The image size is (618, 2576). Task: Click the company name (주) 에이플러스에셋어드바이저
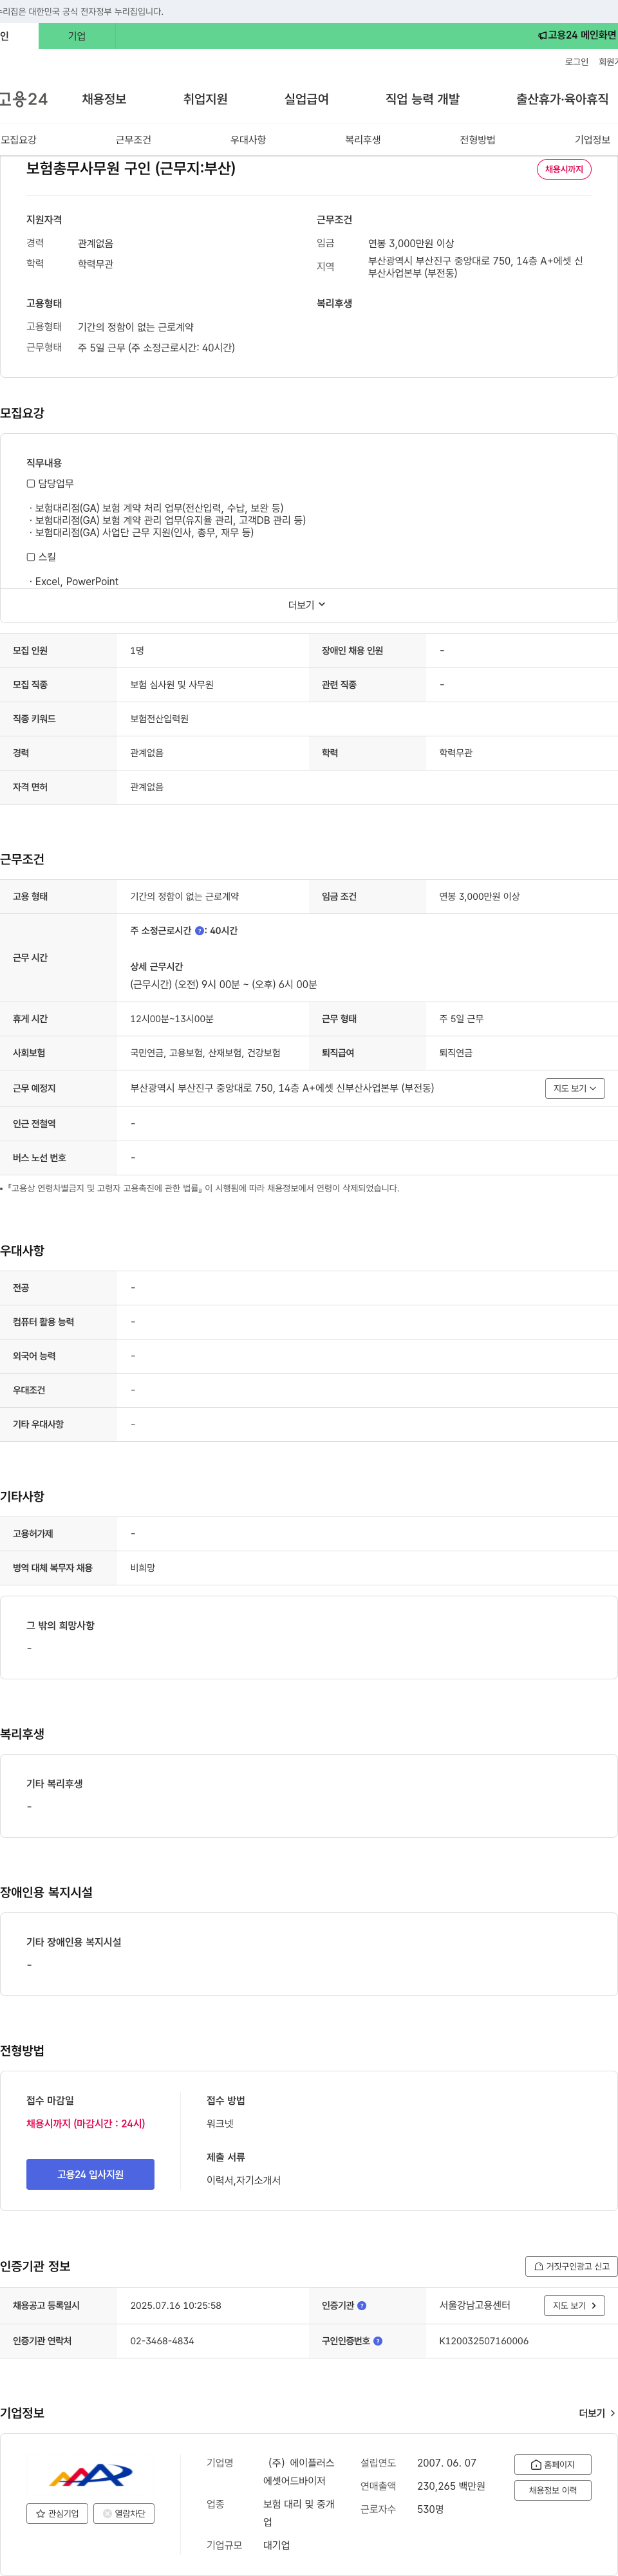(300, 2472)
